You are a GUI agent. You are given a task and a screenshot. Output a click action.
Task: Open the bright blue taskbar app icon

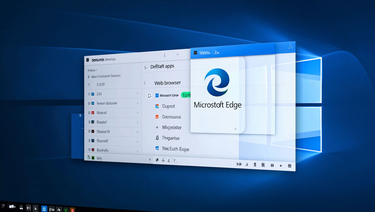point(44,209)
